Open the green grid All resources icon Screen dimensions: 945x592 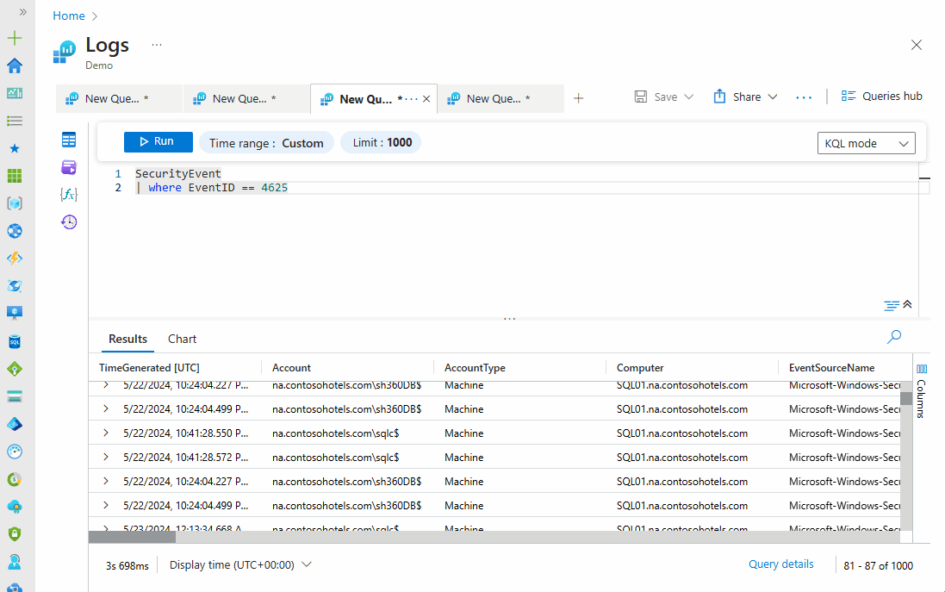click(x=15, y=176)
